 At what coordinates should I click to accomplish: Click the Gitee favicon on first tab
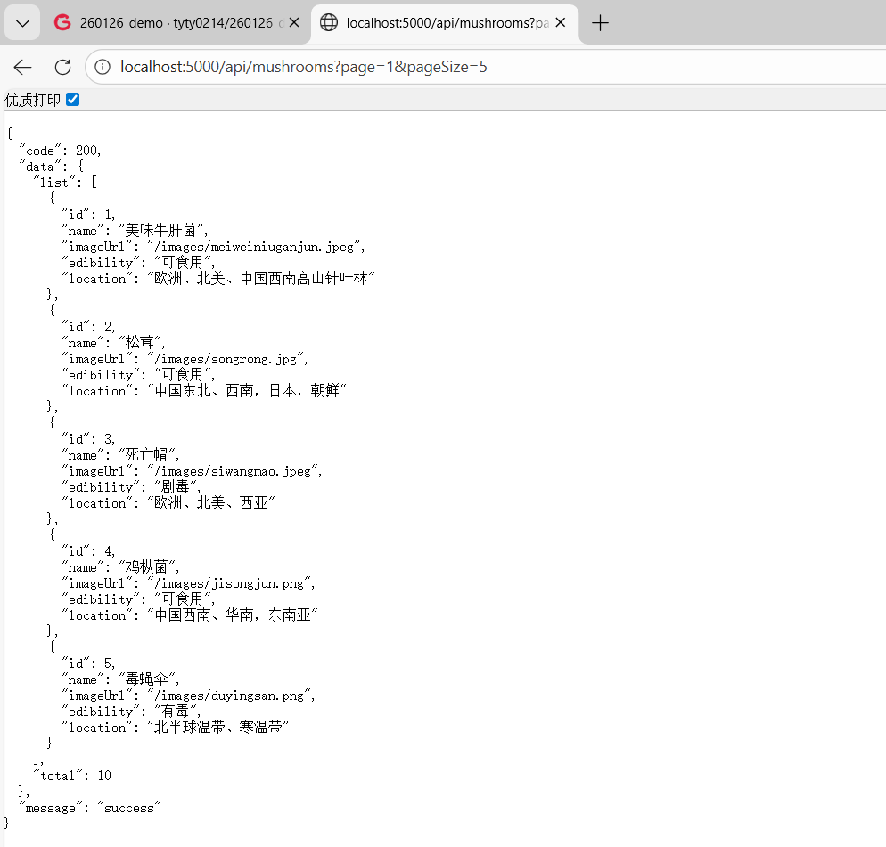(62, 22)
